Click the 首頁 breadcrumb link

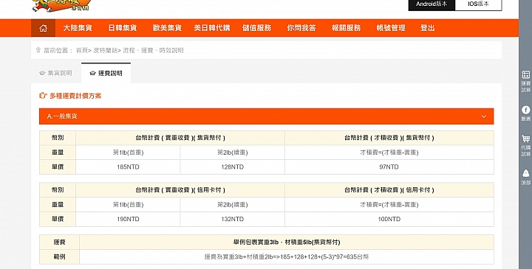[82, 50]
